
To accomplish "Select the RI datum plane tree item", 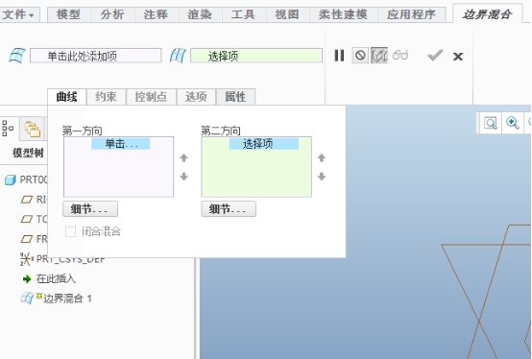I will point(34,200).
